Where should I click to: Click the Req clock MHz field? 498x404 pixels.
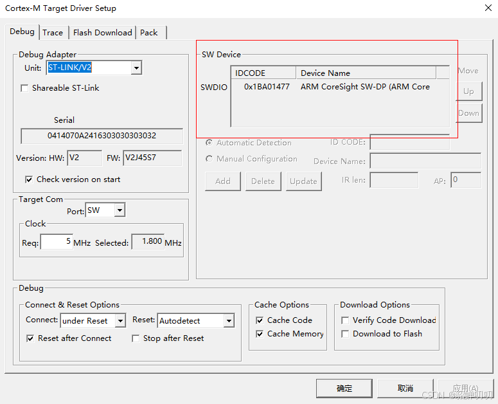tap(57, 242)
